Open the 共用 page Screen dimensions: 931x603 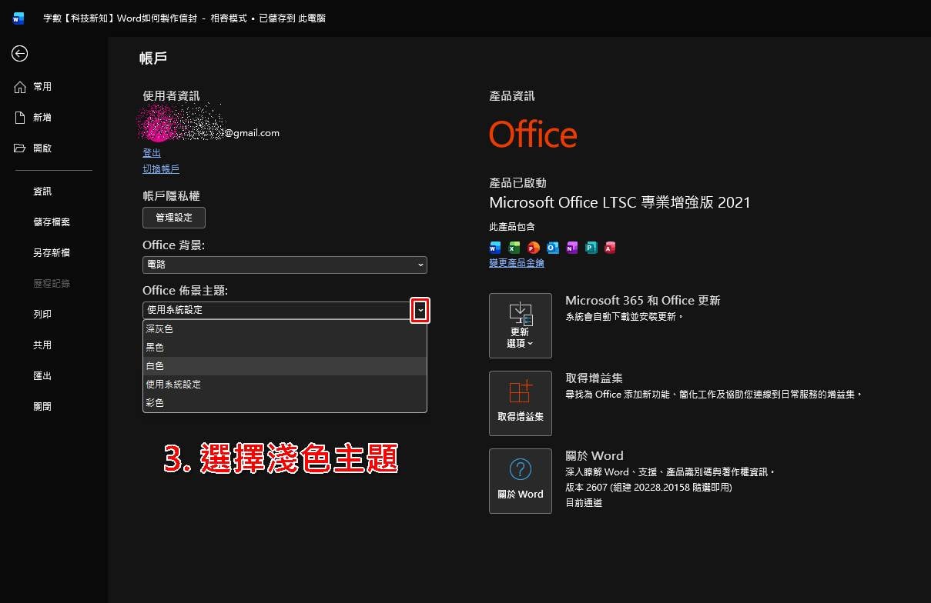[42, 345]
